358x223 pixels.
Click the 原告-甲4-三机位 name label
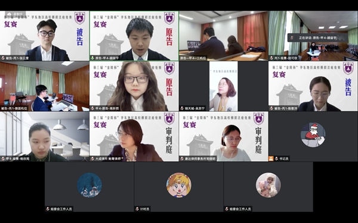point(193,58)
